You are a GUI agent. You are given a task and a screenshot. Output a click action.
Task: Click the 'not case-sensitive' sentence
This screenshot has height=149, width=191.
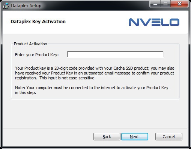pos(68,78)
